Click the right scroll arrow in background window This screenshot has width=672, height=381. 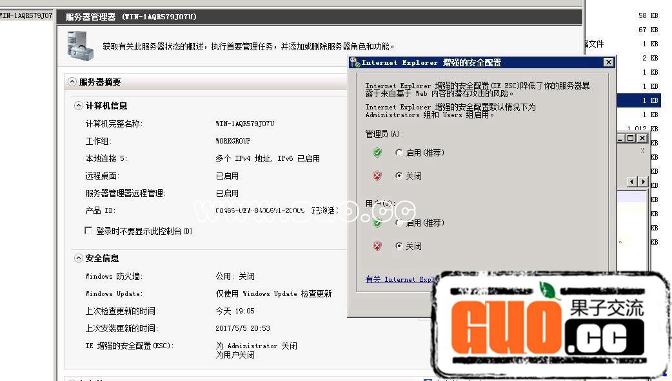[642, 182]
